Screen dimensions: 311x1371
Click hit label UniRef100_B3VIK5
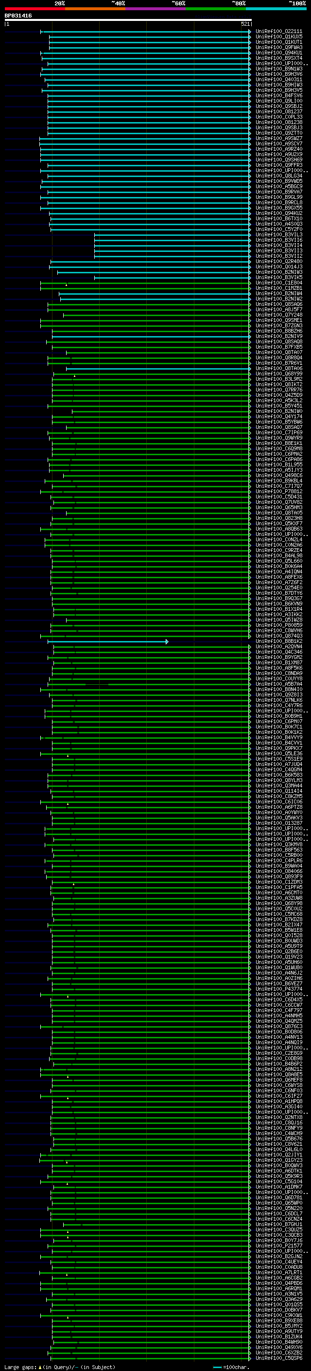point(278,277)
